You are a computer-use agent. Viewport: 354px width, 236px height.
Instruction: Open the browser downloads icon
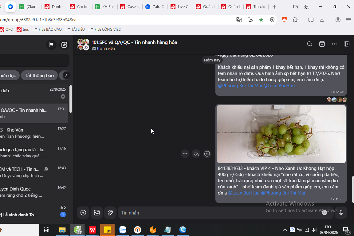(322, 20)
